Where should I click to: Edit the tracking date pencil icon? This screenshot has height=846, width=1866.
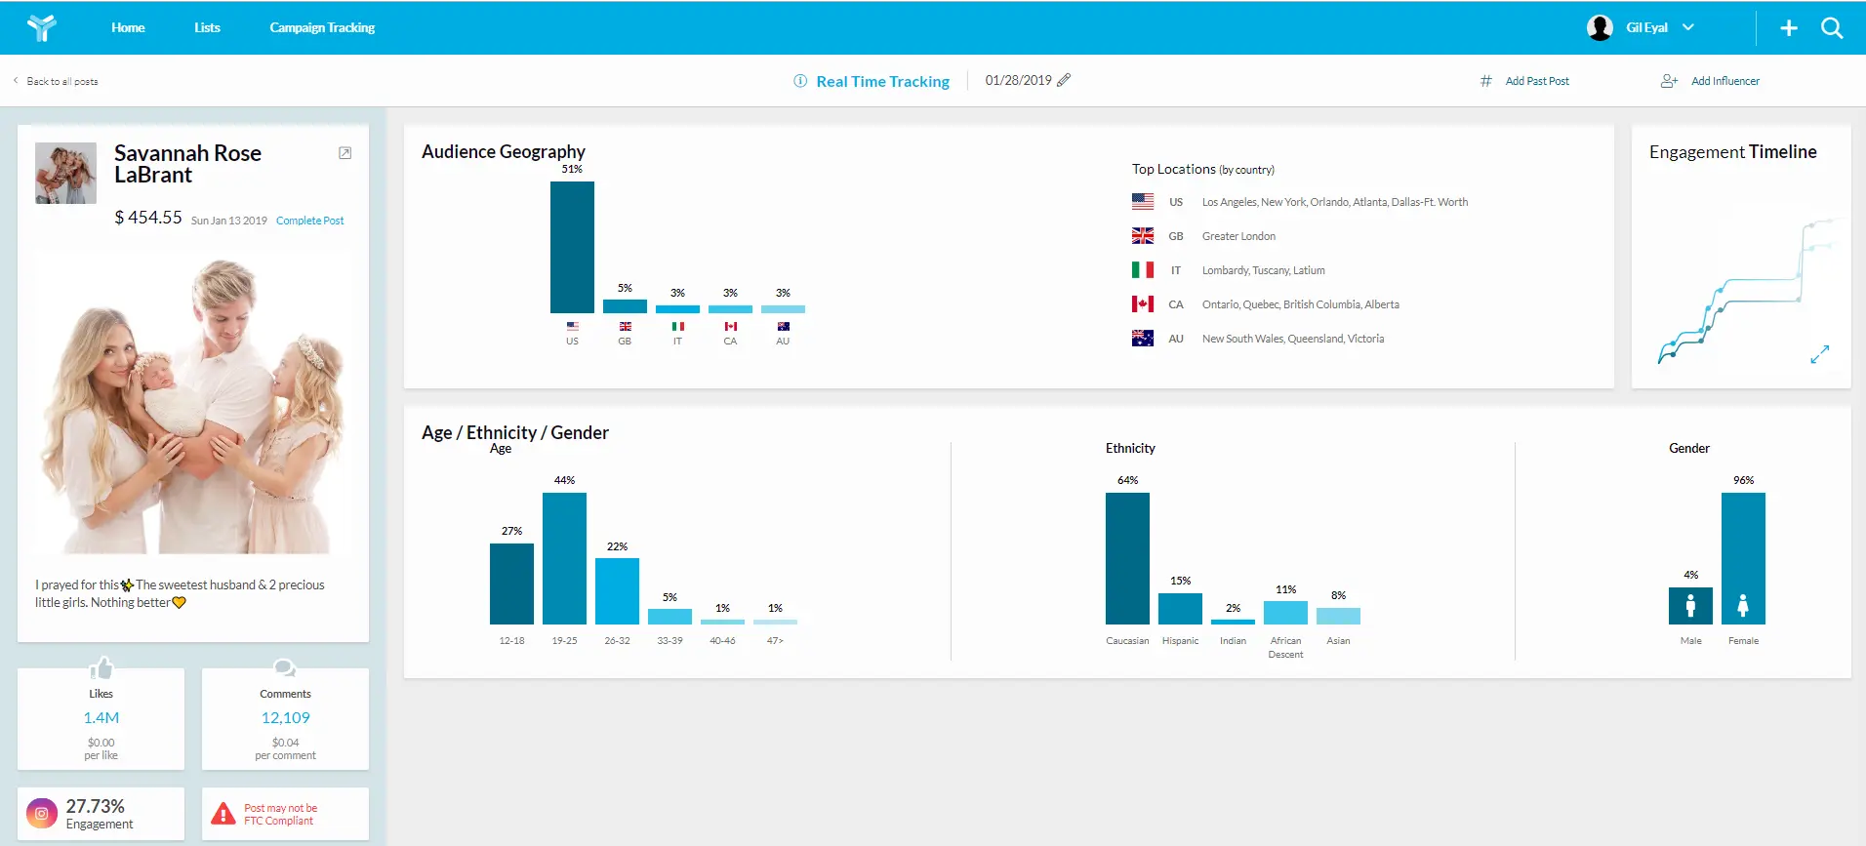(1064, 80)
